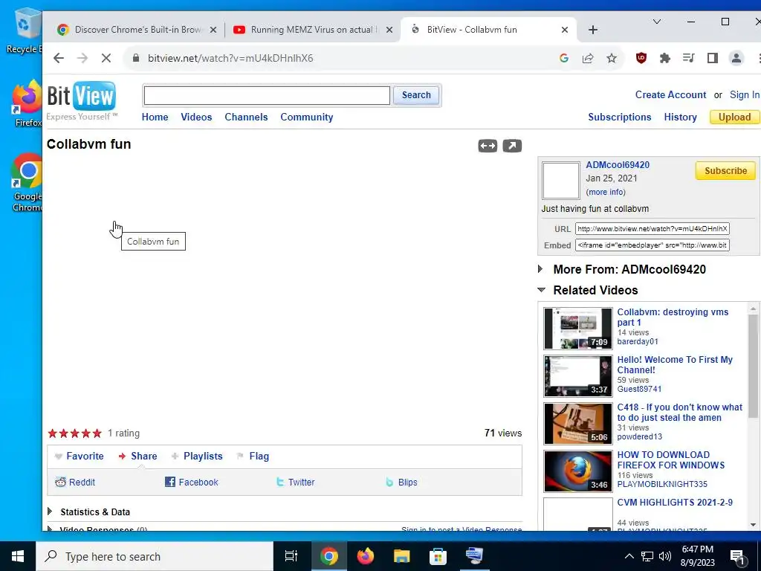
Task: Open the History link
Action: coord(681,117)
